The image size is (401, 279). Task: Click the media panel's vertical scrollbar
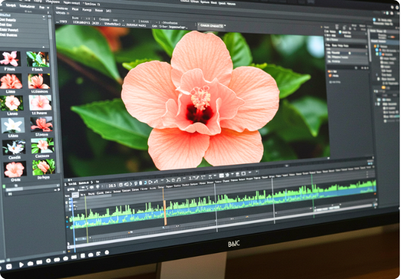click(51, 27)
